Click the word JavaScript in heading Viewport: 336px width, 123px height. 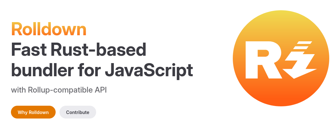click(149, 71)
